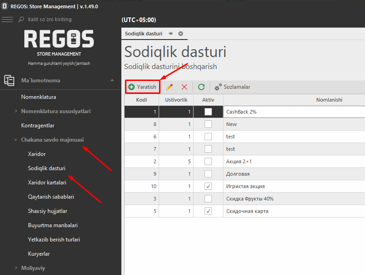Toggle Aktiv checkbox for Долговая
365x275 pixels.
208,174
